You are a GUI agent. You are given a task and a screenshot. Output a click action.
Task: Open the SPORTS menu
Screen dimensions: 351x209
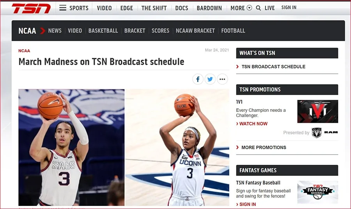pos(79,8)
